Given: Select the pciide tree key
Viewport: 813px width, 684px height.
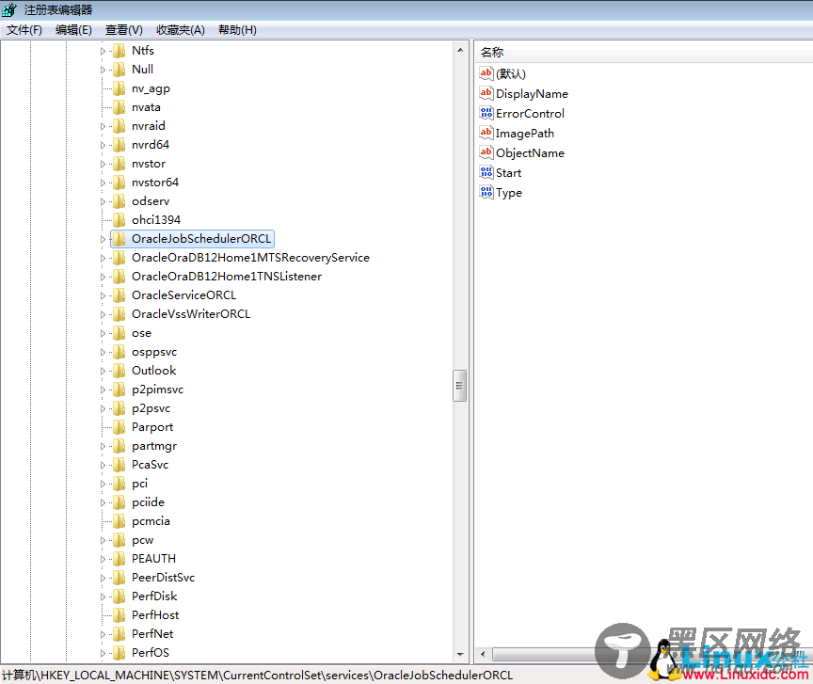Looking at the screenshot, I should (x=148, y=502).
